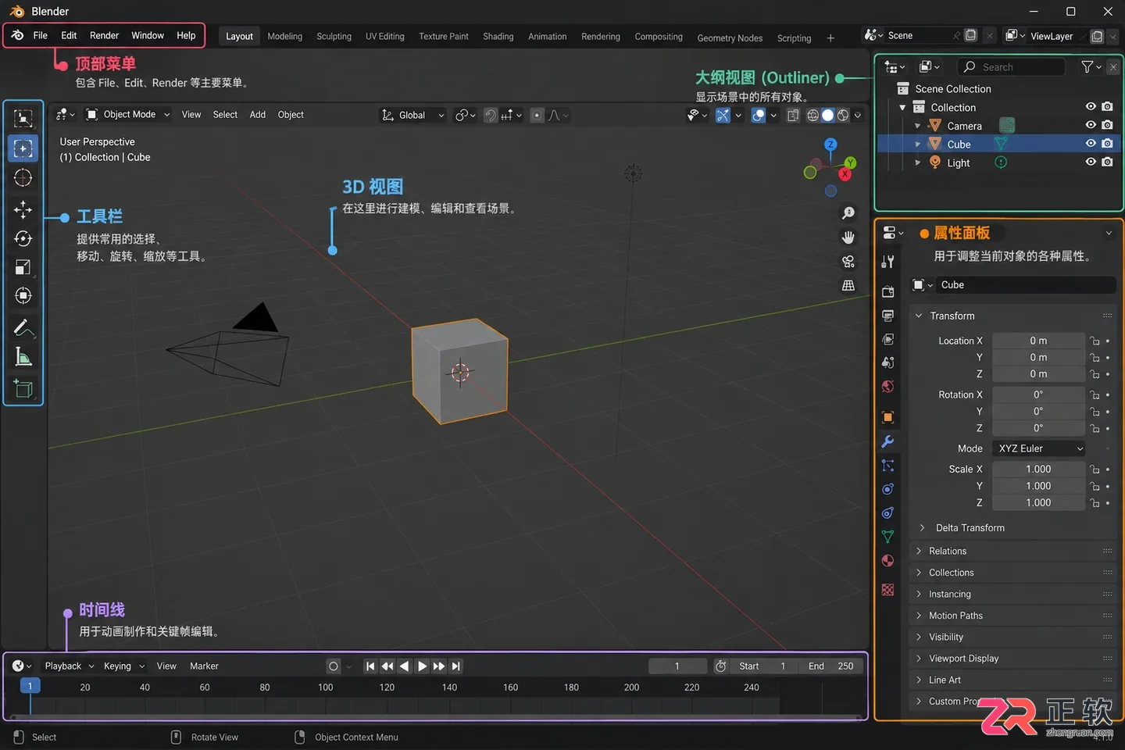Screen dimensions: 1125x750
Task: Expand the Camera item in outliner
Action: tap(917, 126)
